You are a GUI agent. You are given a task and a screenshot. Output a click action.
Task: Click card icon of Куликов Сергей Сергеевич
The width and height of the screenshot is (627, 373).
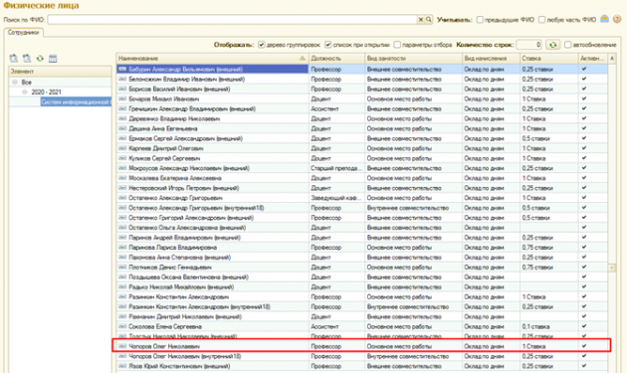[x=122, y=158]
